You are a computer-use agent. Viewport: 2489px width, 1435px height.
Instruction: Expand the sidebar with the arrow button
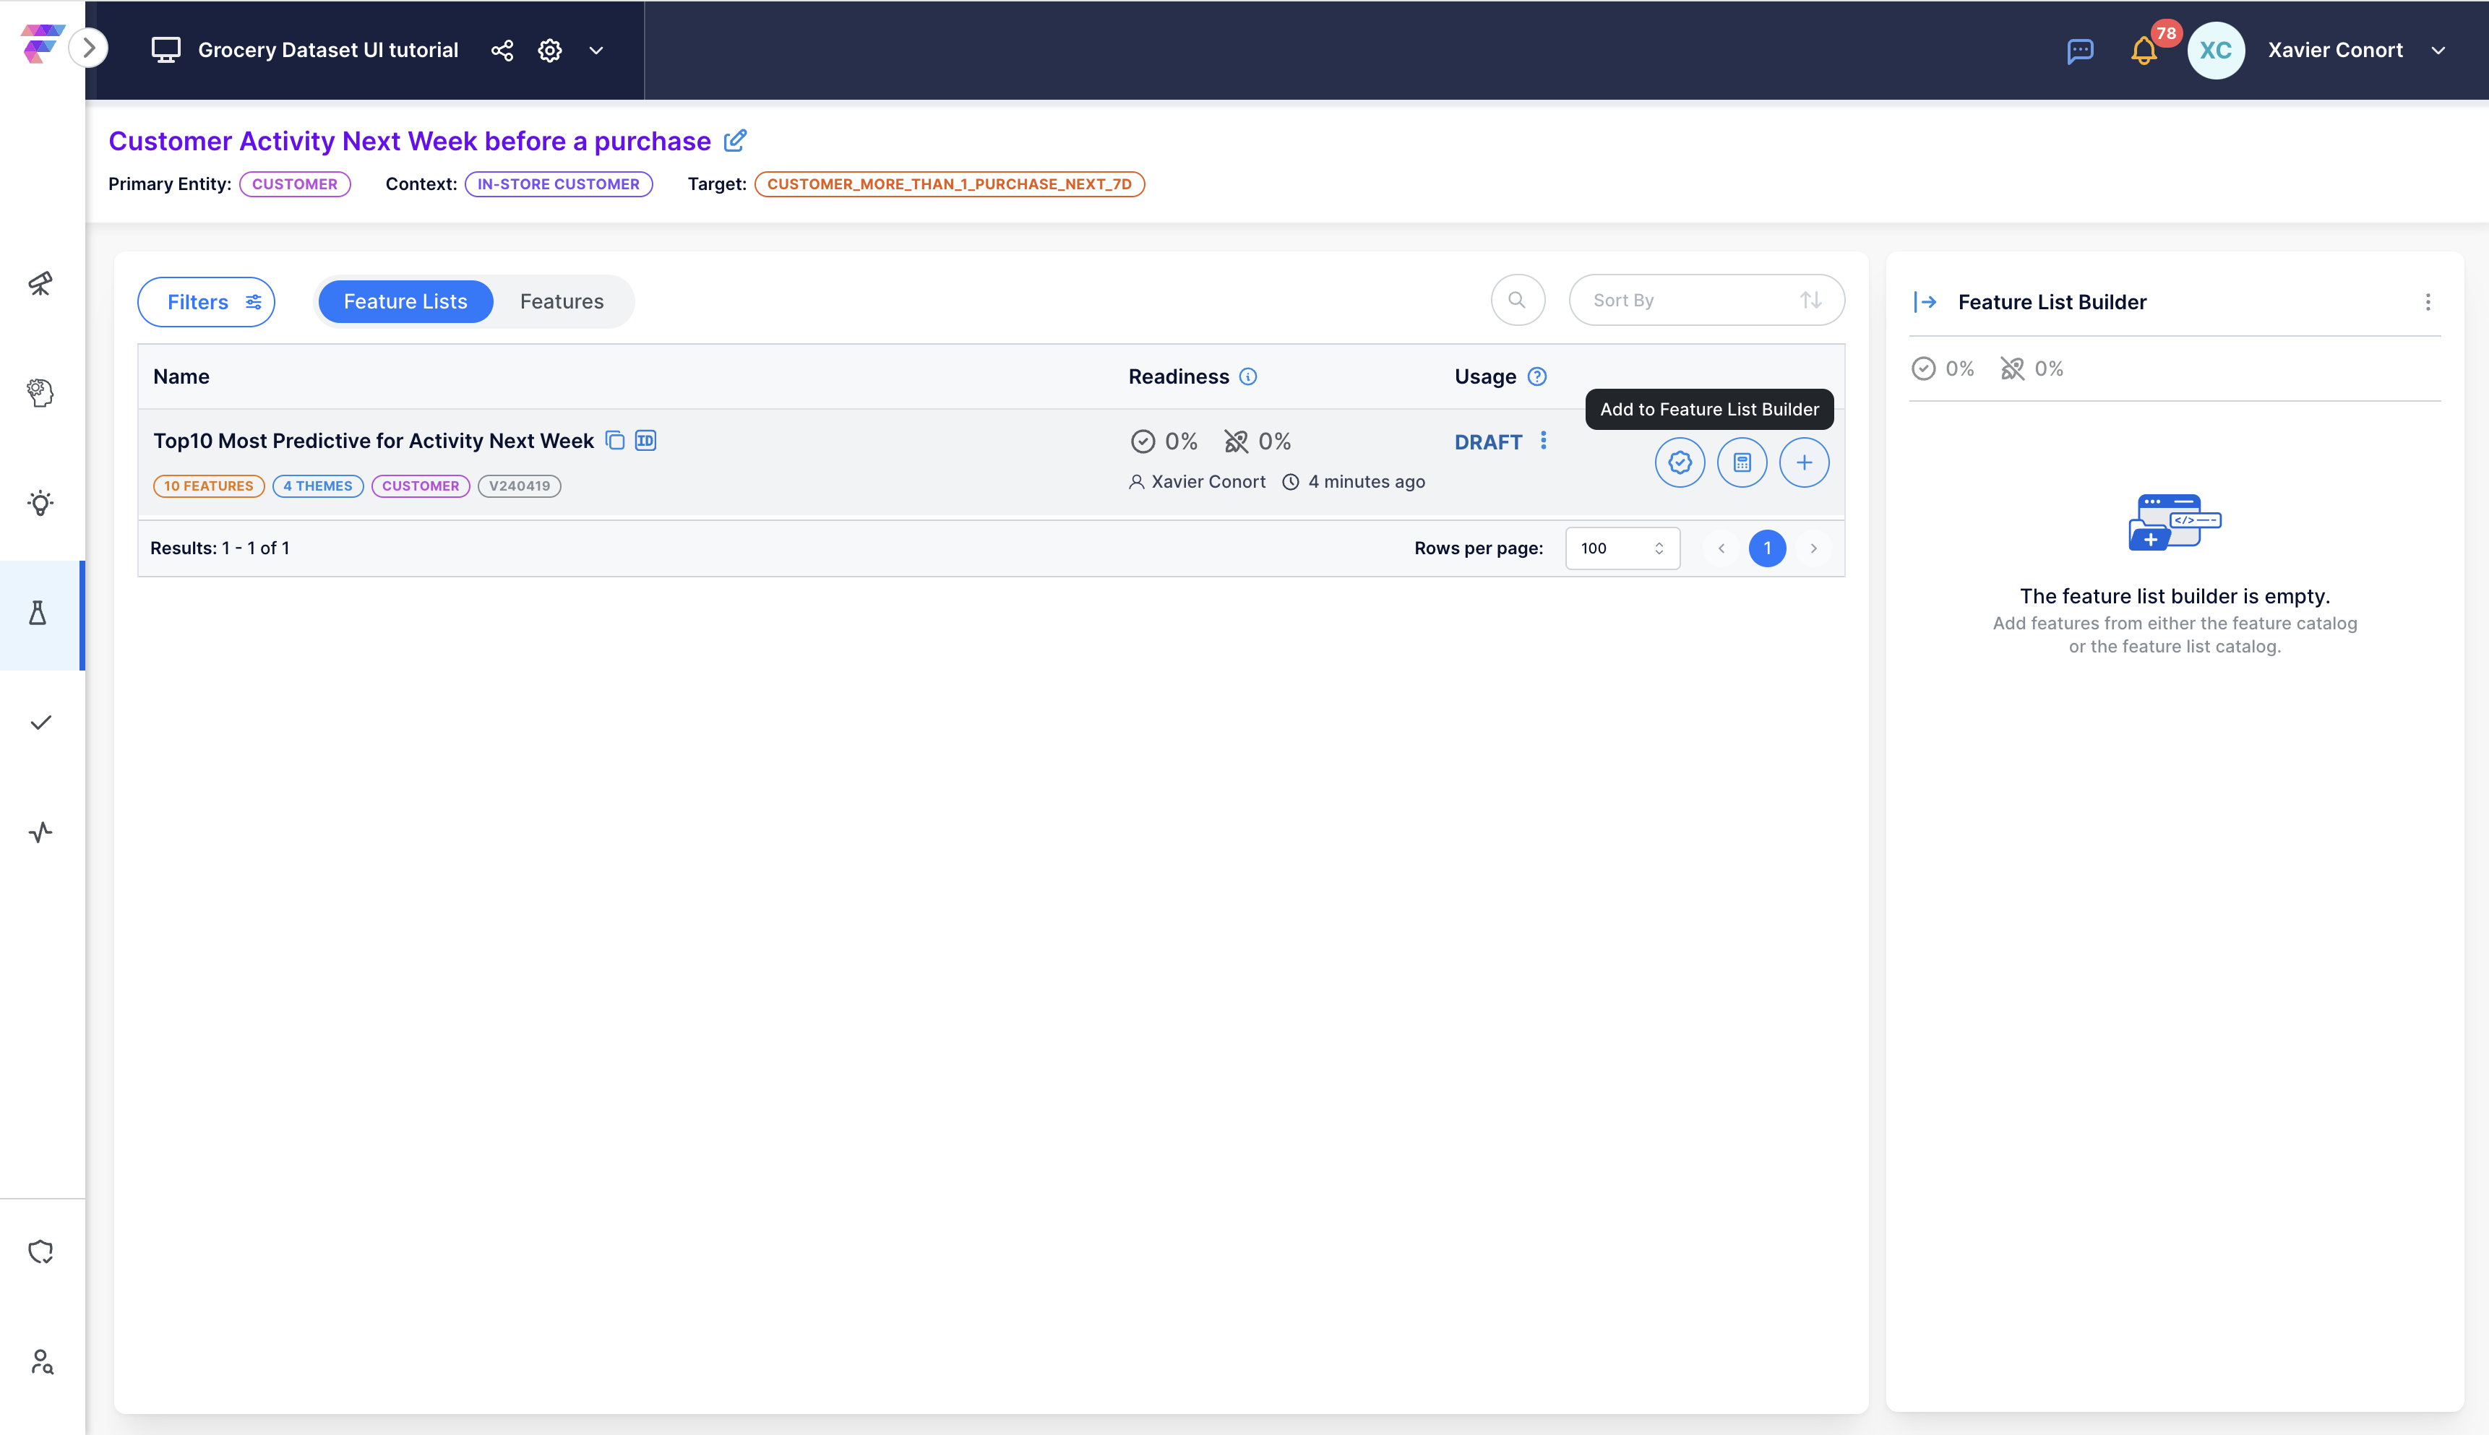click(x=90, y=47)
